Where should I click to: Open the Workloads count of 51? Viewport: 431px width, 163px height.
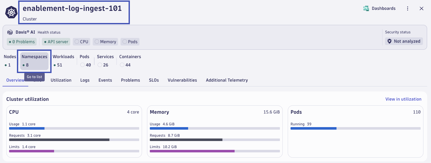[63, 61]
